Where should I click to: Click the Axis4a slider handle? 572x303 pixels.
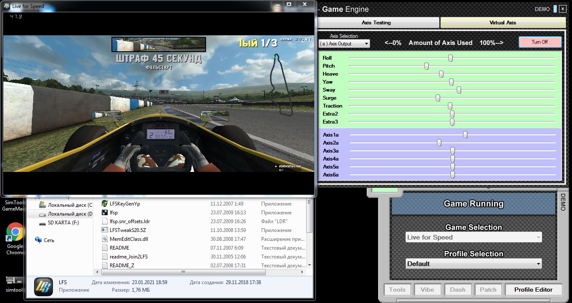452,158
